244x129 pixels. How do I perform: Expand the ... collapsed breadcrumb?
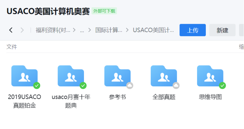click(x=82, y=30)
